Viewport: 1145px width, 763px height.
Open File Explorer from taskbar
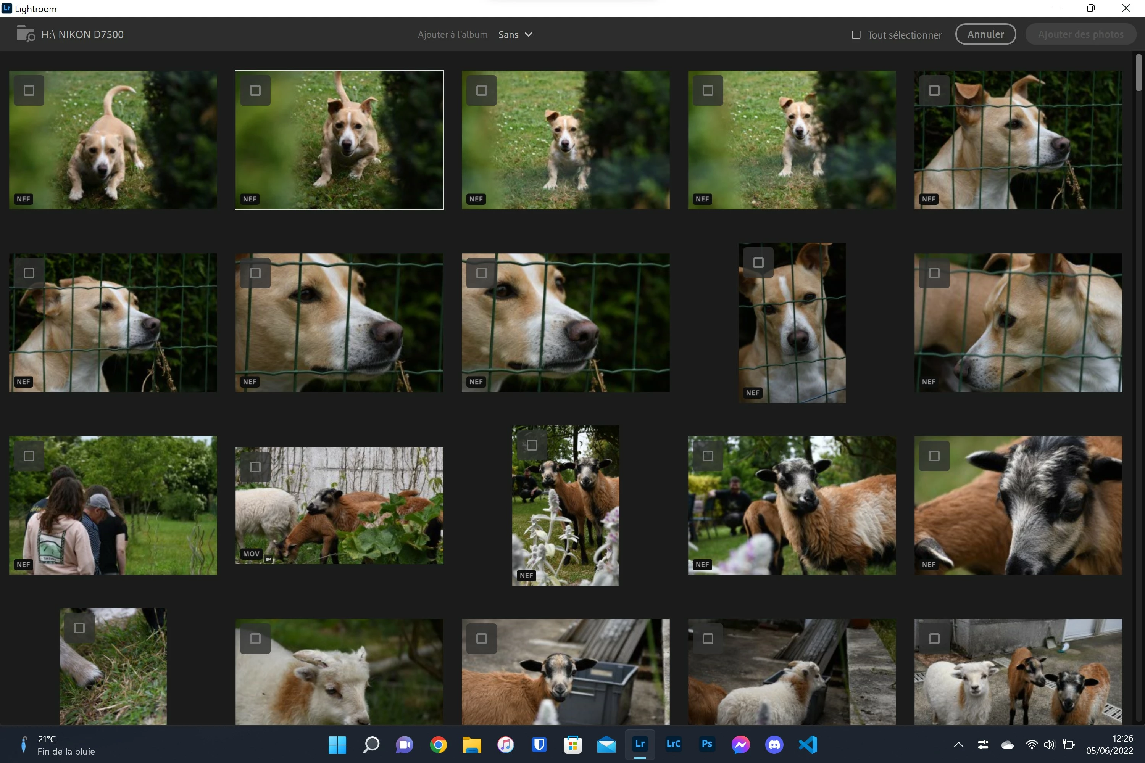[471, 745]
